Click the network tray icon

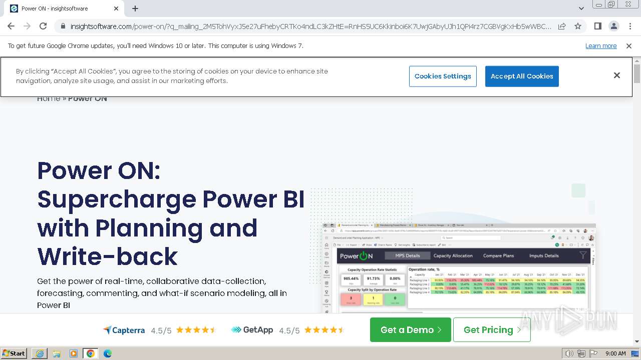(581, 353)
